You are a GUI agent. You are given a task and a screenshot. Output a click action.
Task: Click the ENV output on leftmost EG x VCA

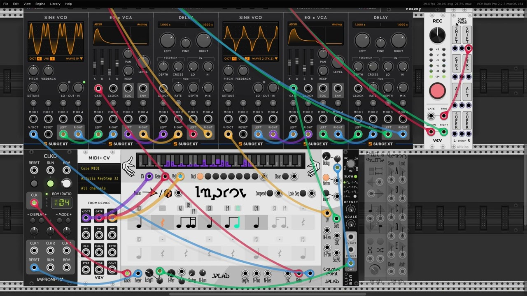[143, 88]
